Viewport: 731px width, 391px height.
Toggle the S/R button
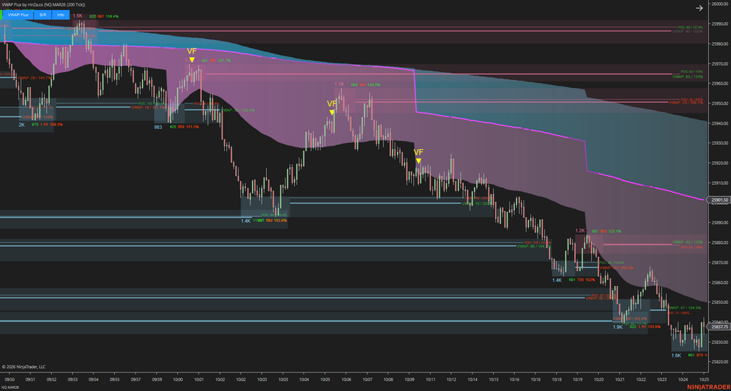[43, 15]
